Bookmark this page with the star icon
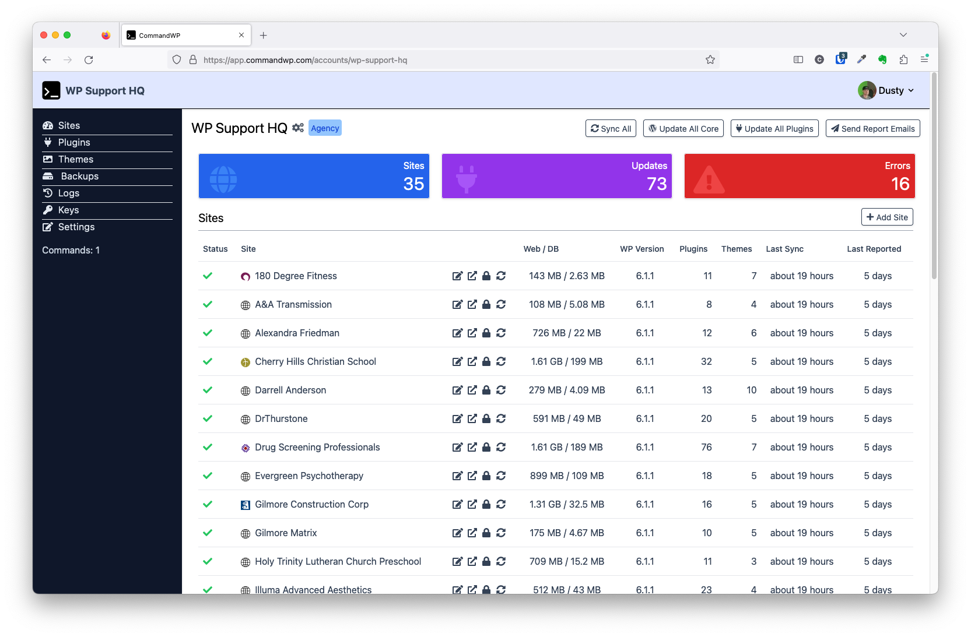The width and height of the screenshot is (971, 637). coord(710,59)
